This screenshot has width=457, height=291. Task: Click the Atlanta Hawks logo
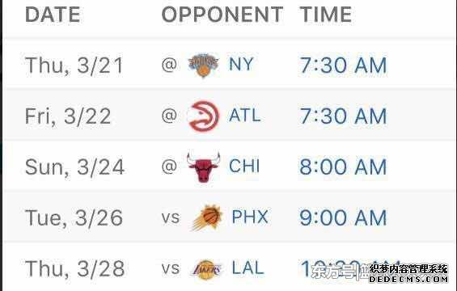pyautogui.click(x=203, y=116)
